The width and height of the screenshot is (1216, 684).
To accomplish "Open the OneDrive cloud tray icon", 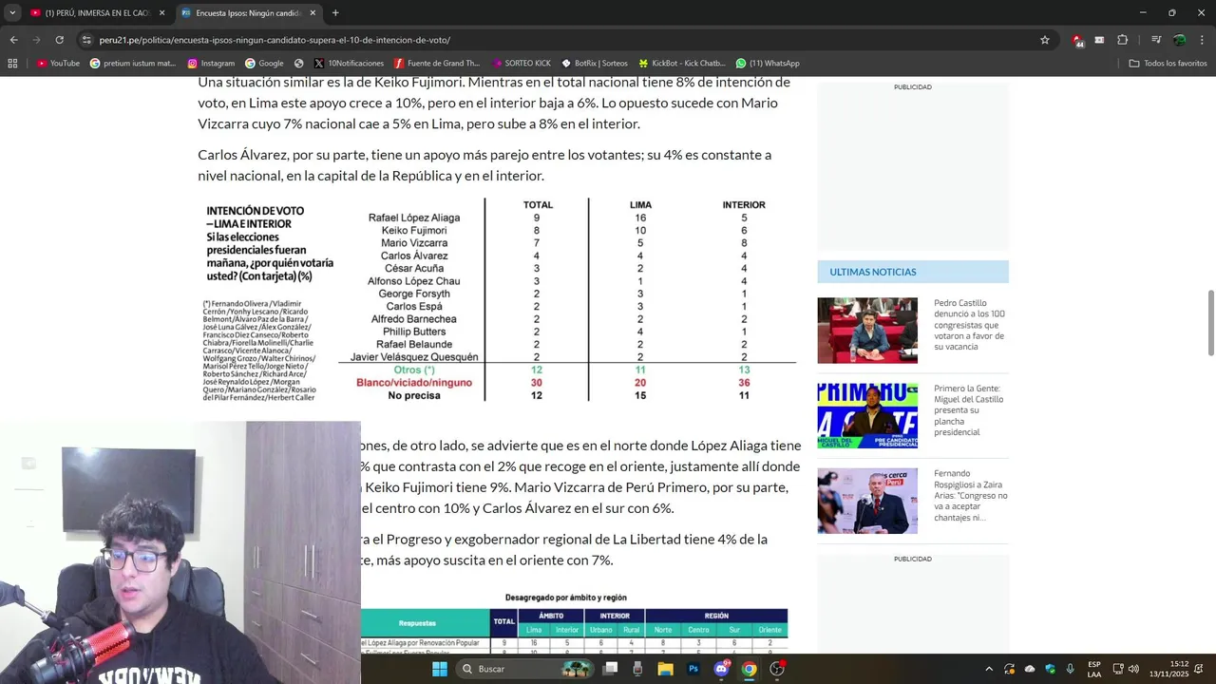I will click(1030, 669).
